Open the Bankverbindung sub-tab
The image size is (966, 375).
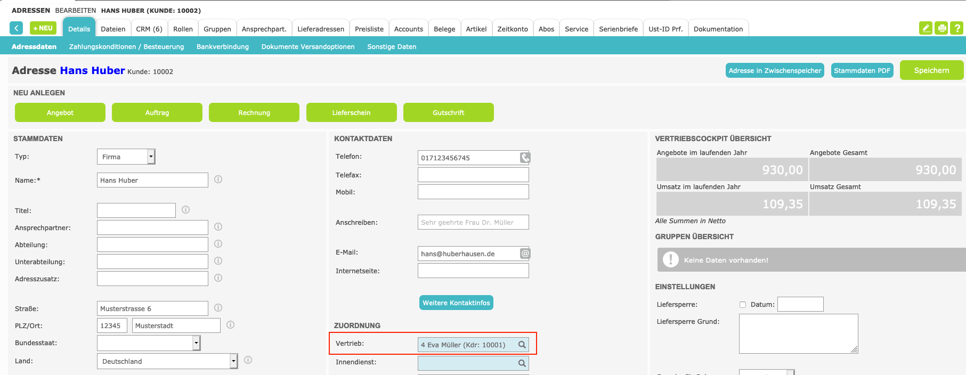[222, 47]
